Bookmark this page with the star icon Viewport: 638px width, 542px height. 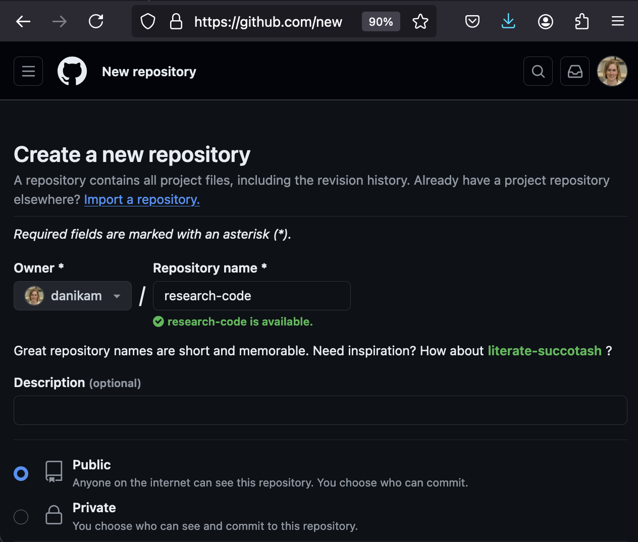pyautogui.click(x=420, y=21)
